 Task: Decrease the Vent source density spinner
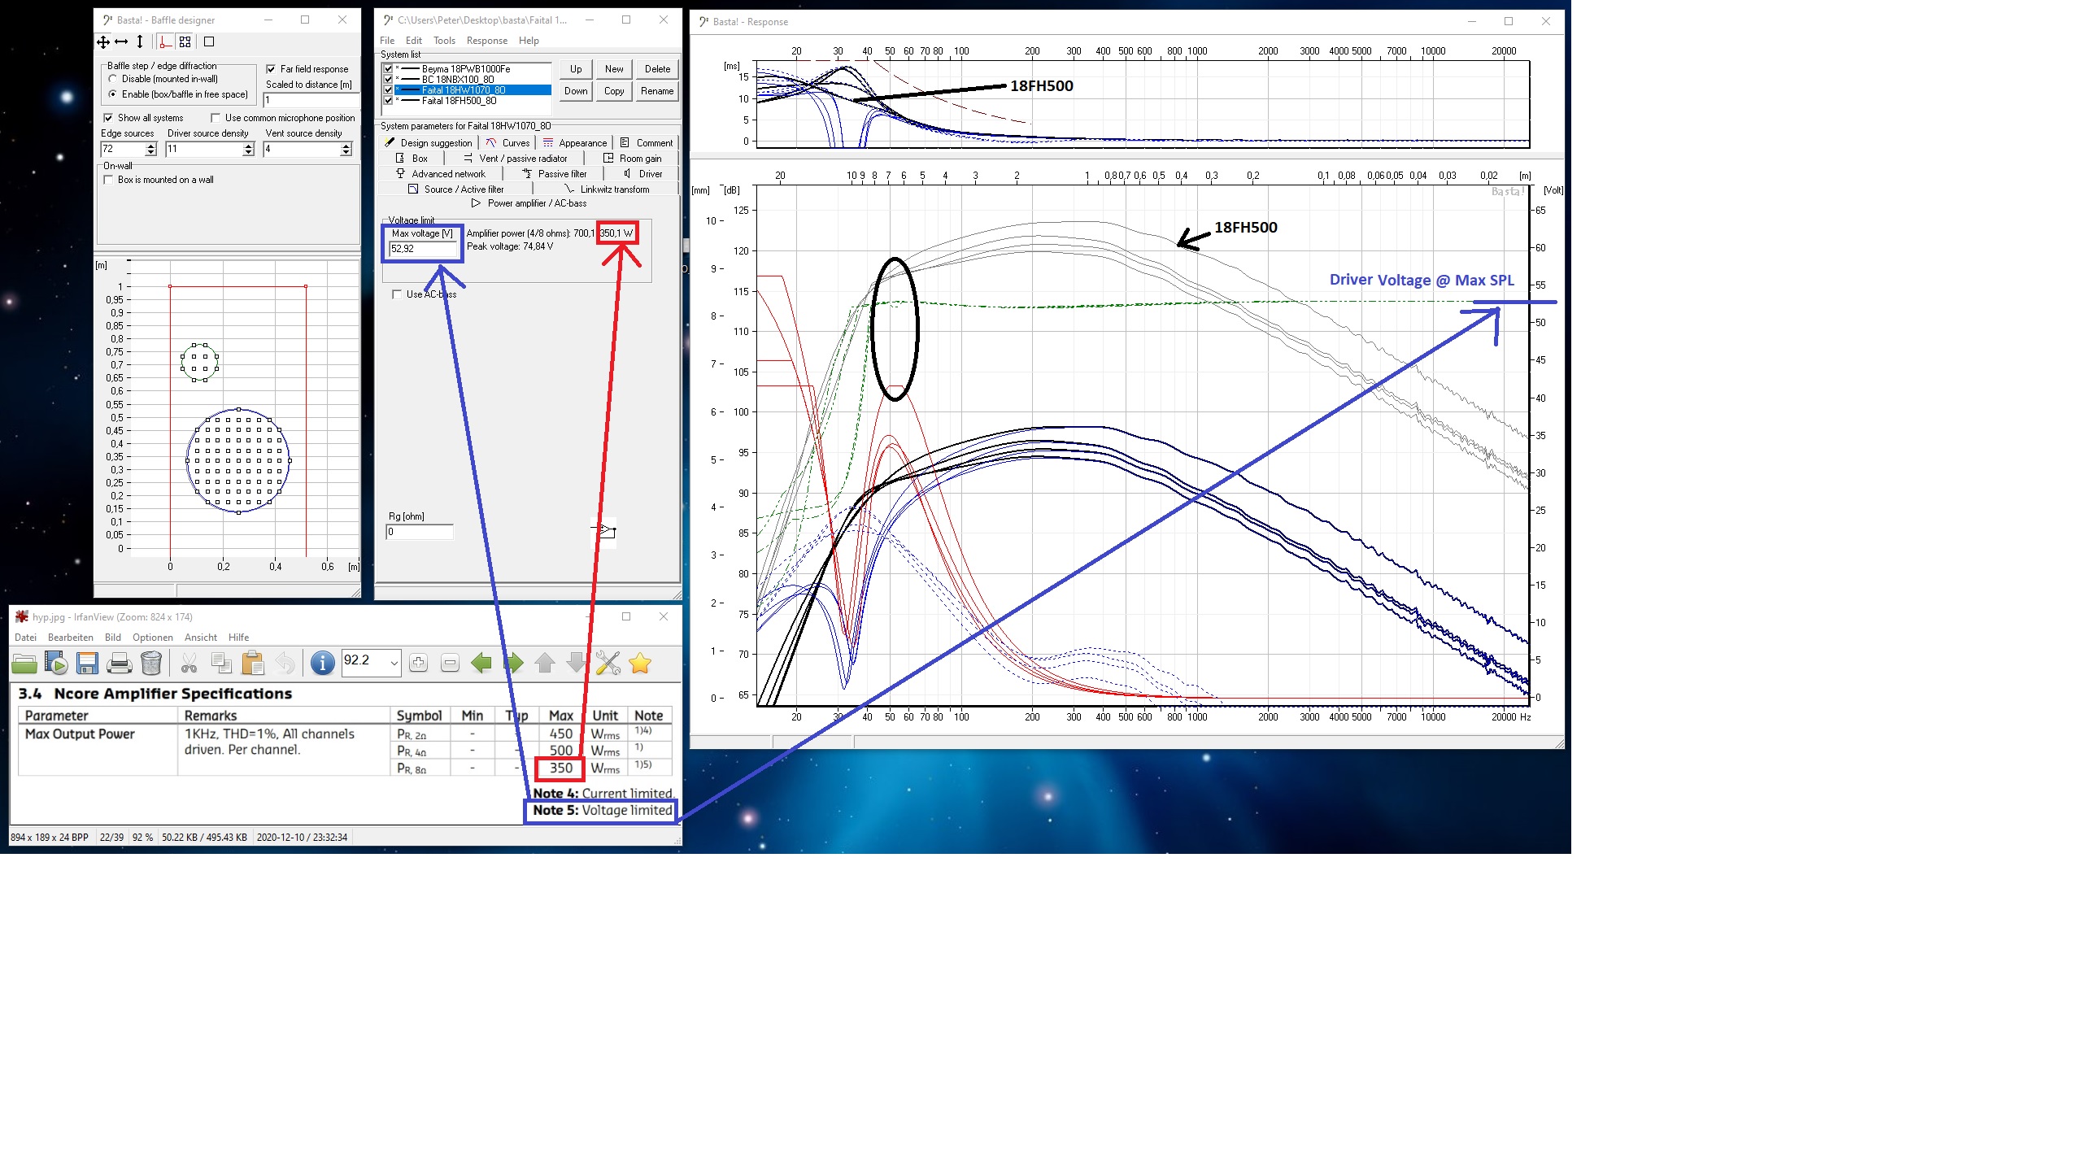click(346, 153)
